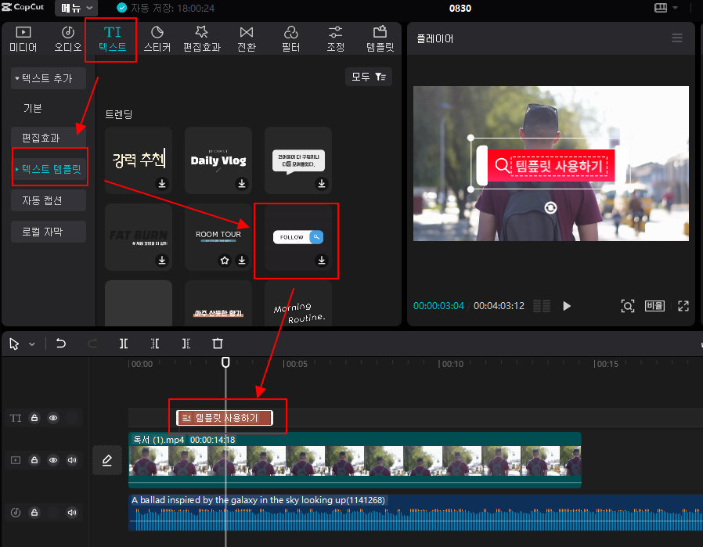The width and height of the screenshot is (703, 547).
Task: Download the ROOM TOUR template
Action: [x=242, y=261]
